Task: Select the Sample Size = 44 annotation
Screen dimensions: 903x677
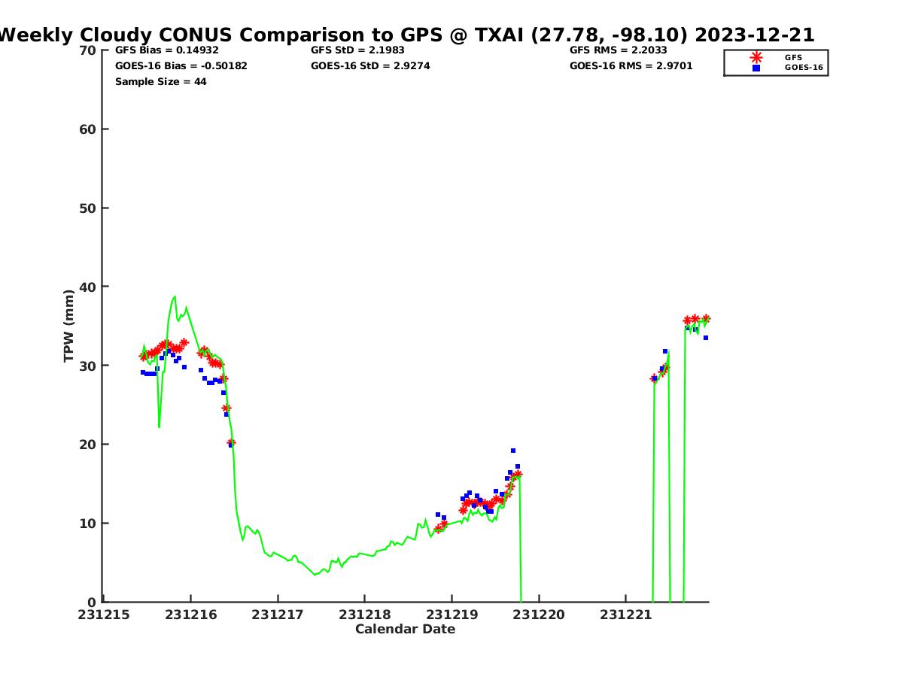Action: (160, 82)
